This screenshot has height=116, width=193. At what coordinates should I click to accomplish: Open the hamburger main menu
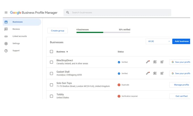click(x=6, y=12)
